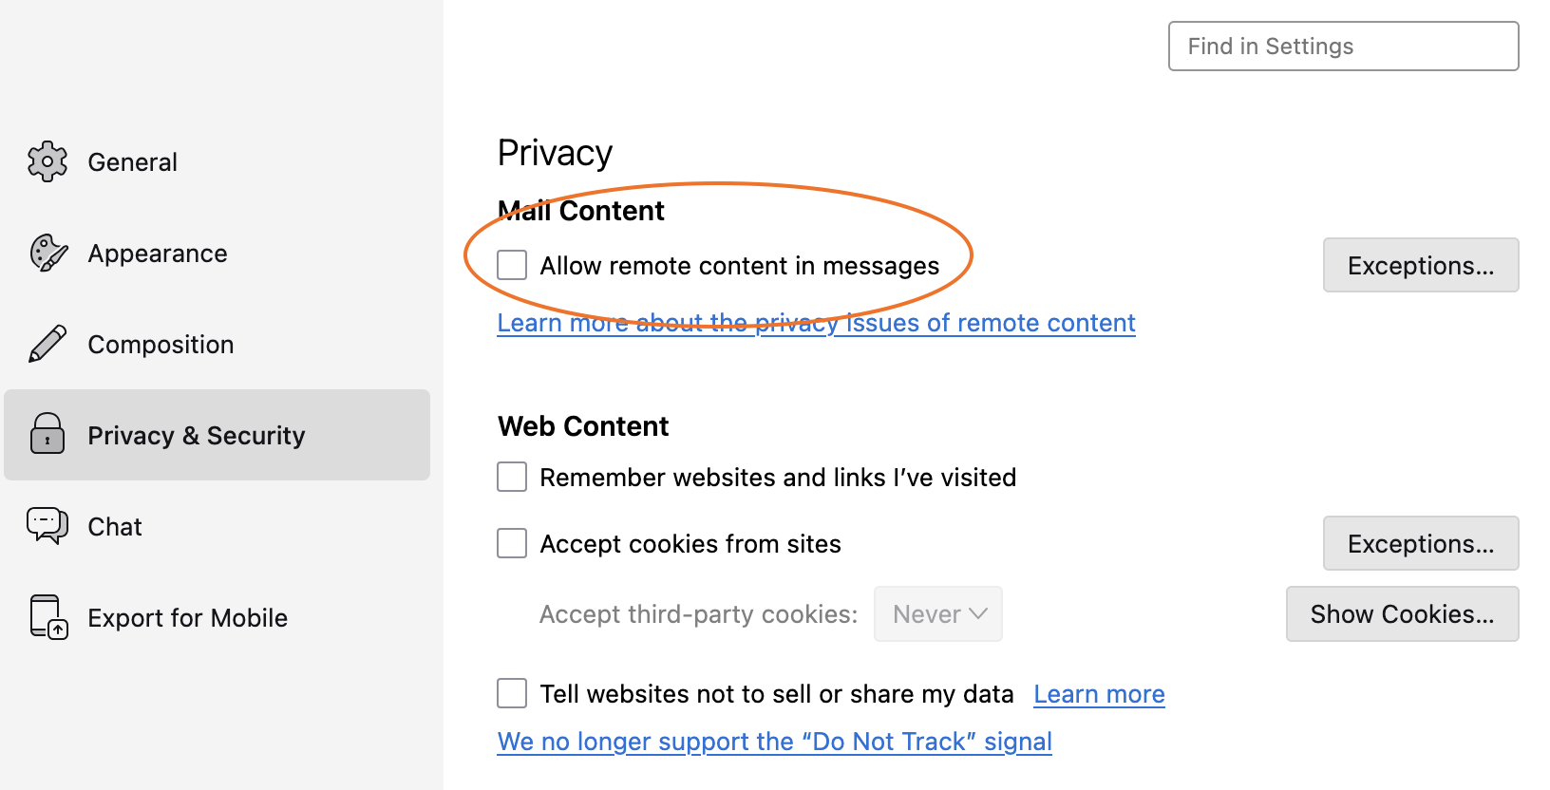Image resolution: width=1550 pixels, height=790 pixels.
Task: Open Exceptions for remote mail content
Action: (x=1420, y=265)
